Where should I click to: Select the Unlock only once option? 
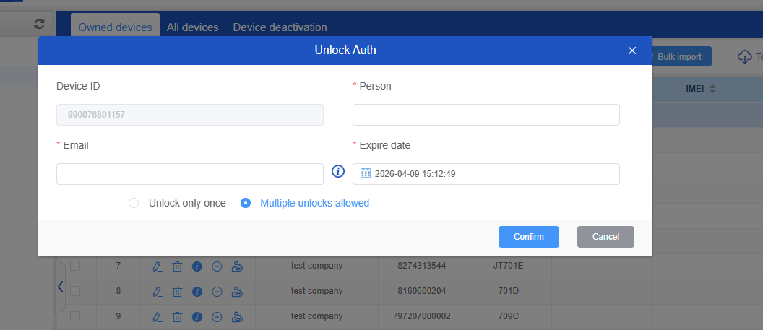134,203
